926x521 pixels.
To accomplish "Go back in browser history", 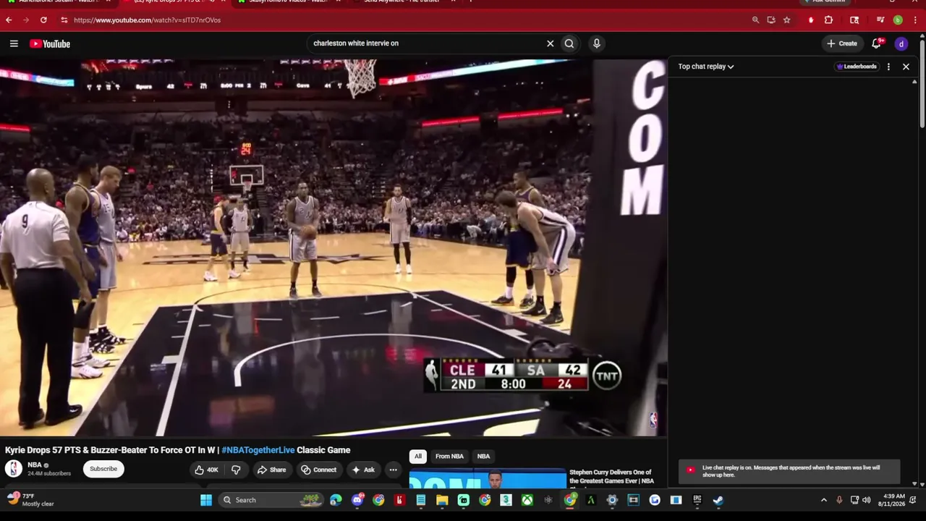I will (x=9, y=20).
